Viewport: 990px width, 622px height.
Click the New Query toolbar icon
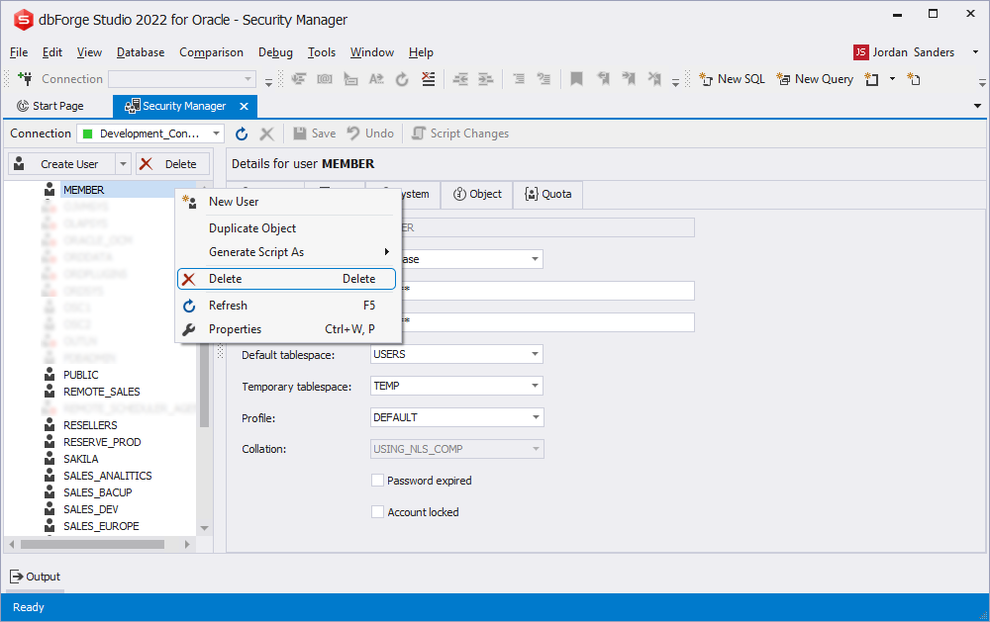pyautogui.click(x=783, y=79)
